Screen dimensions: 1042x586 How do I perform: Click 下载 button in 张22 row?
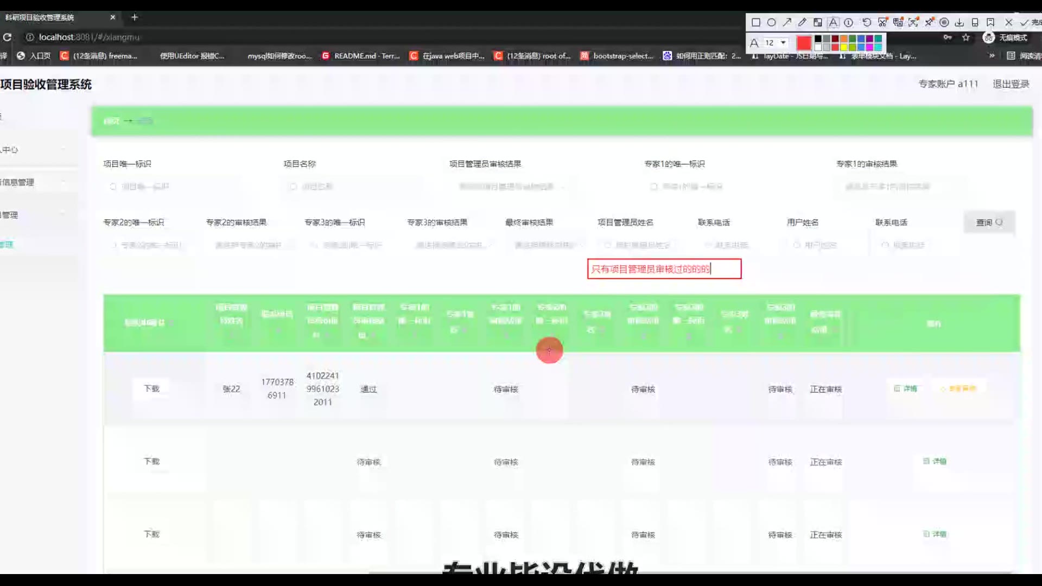point(151,388)
